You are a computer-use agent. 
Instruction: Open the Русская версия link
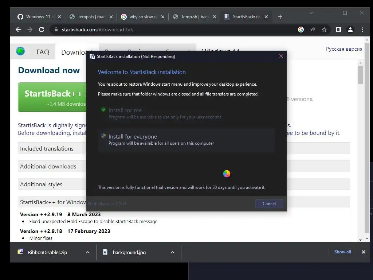(x=344, y=49)
